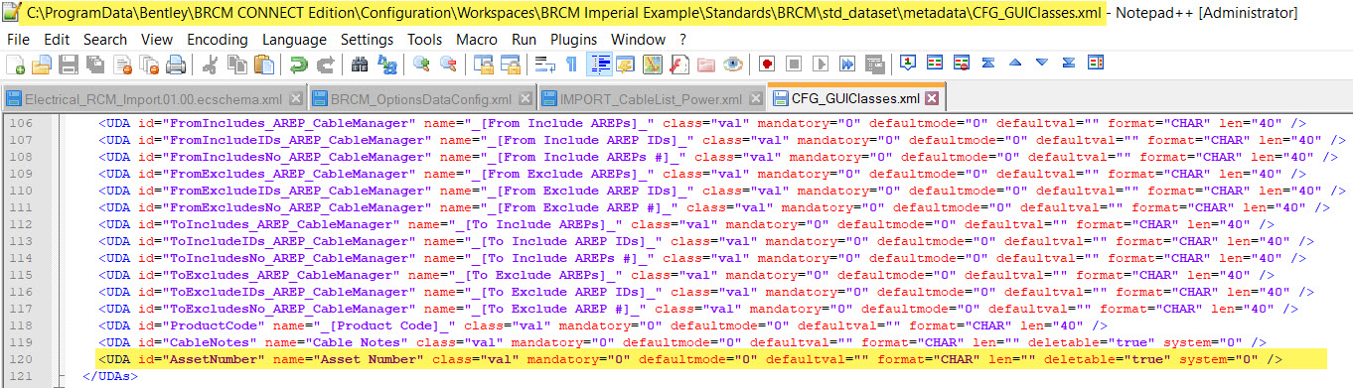1353x388 pixels.
Task: Open the File menu
Action: tap(18, 40)
